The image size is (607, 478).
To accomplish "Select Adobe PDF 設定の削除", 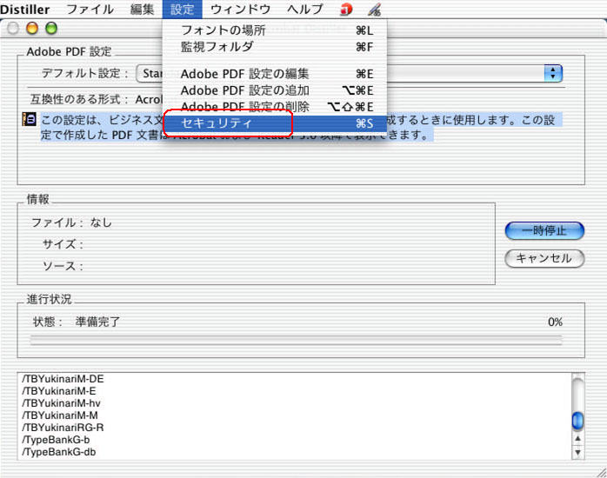I will [275, 106].
